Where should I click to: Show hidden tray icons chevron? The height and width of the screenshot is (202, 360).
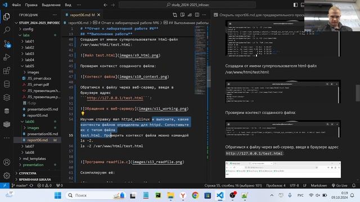[x=272, y=195]
